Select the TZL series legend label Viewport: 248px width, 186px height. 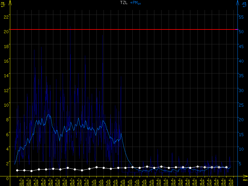124,2
